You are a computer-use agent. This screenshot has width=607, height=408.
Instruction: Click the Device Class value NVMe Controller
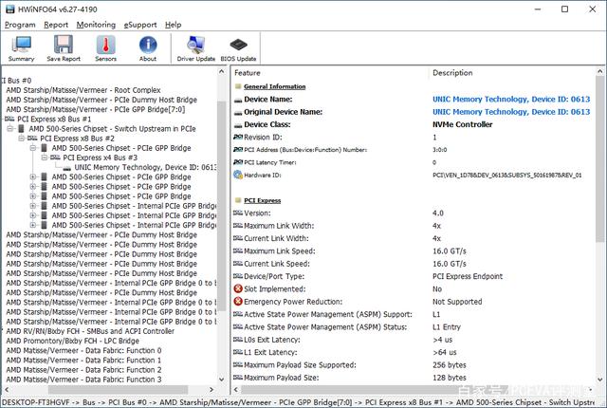pos(463,124)
